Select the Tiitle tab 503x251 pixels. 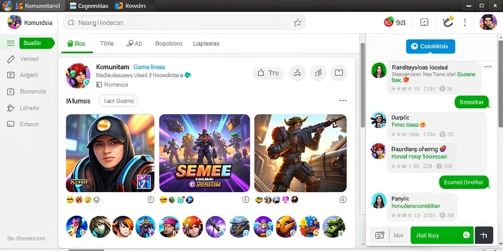coord(107,44)
